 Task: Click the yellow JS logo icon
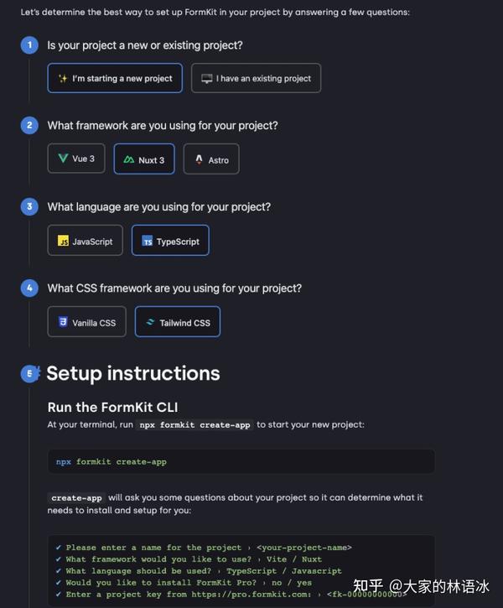63,241
